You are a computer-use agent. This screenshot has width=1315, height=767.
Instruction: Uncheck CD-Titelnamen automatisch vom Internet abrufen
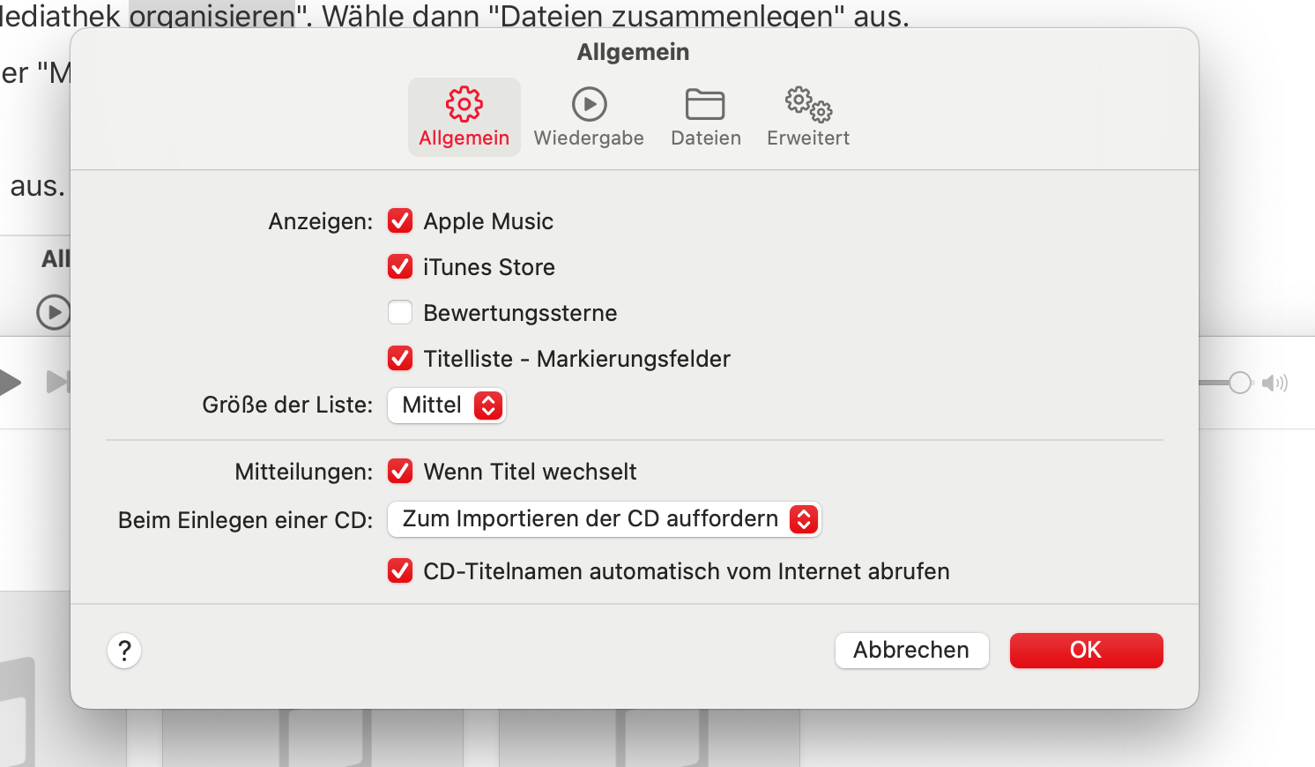(x=400, y=571)
